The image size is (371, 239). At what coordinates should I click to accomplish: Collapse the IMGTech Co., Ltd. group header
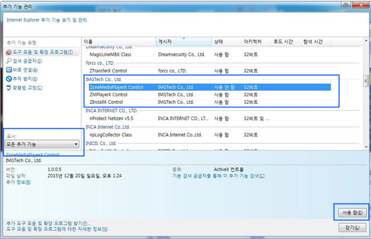[x=103, y=79]
